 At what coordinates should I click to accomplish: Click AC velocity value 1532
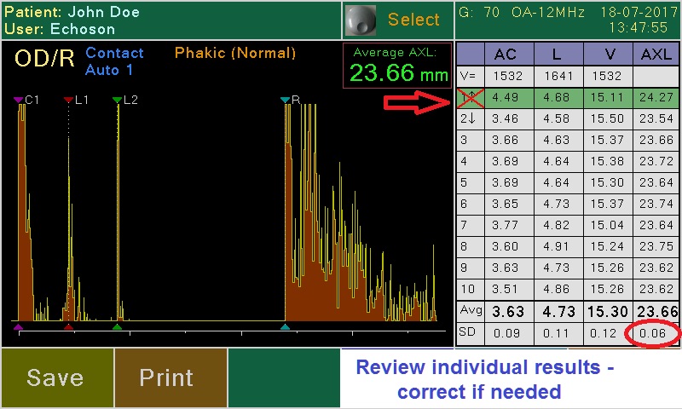pyautogui.click(x=507, y=76)
